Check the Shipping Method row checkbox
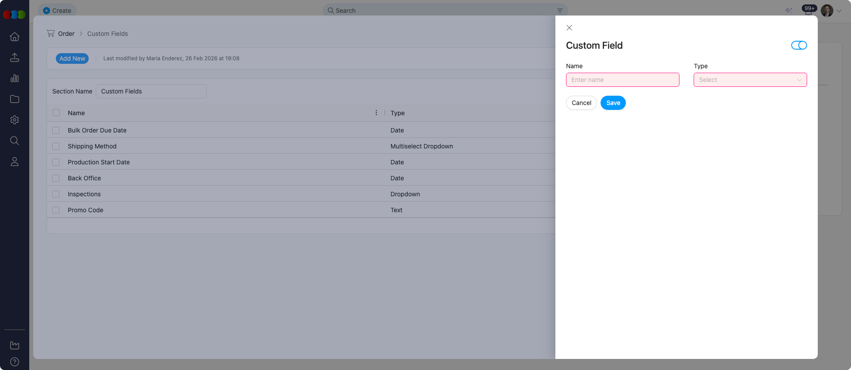 pos(56,146)
